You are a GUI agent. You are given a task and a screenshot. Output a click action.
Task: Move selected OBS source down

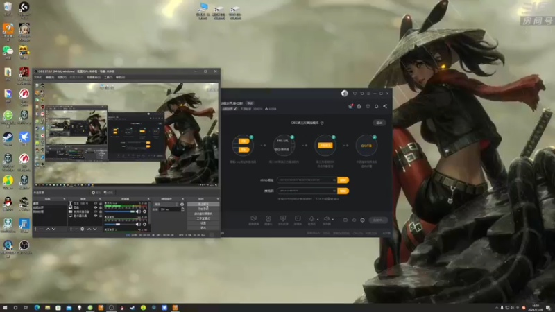[95, 229]
